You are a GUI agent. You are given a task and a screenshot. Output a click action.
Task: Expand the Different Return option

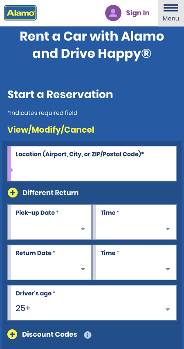[x=50, y=193]
